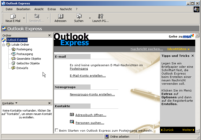
Task: Click the Tipps und Tricks heading
Action: point(175,56)
